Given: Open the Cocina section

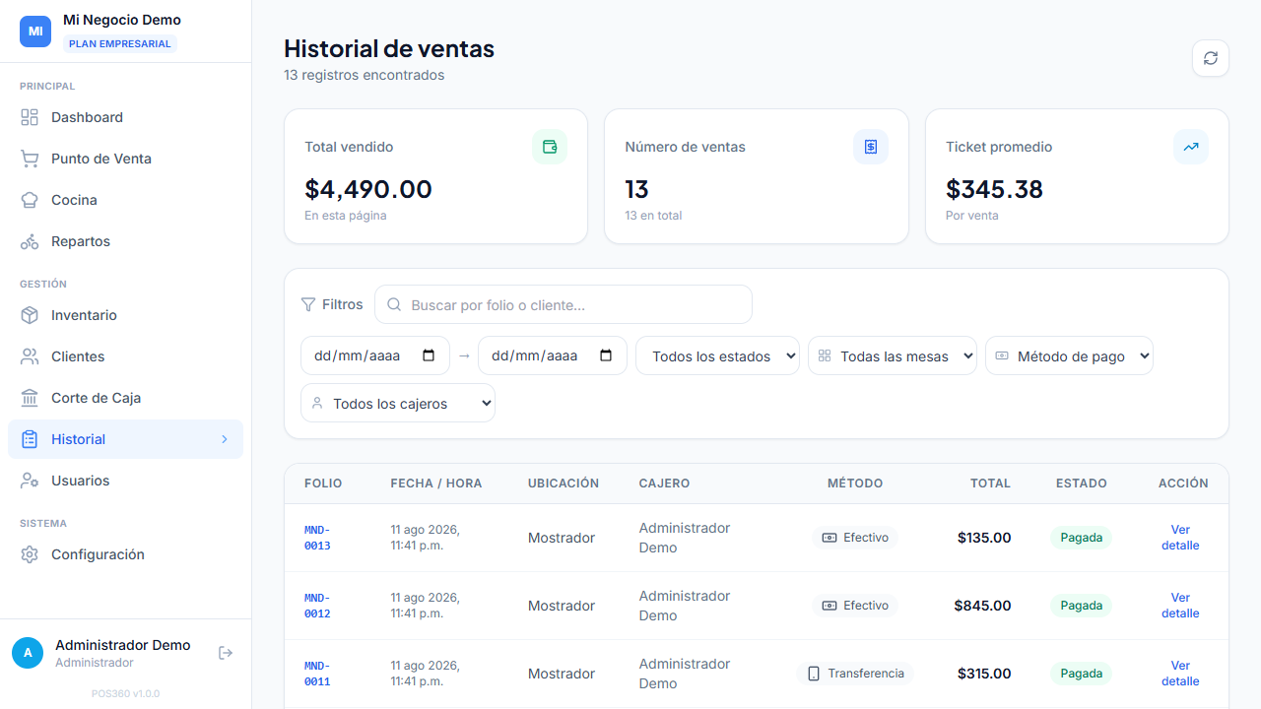Looking at the screenshot, I should 125,200.
